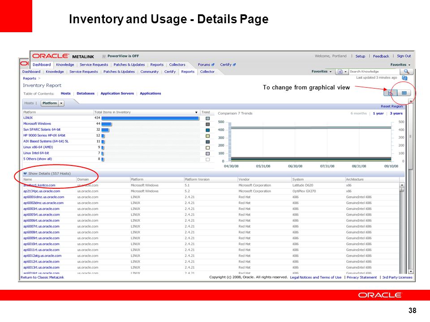
Task: Collapse the Show Details (557 Hosts) section
Action: click(25, 174)
